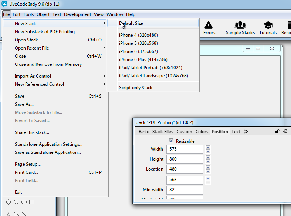Select the freehand curve tool
The width and height of the screenshot is (291, 216).
(9, 214)
